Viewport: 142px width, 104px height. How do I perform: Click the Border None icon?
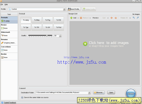point(2,57)
